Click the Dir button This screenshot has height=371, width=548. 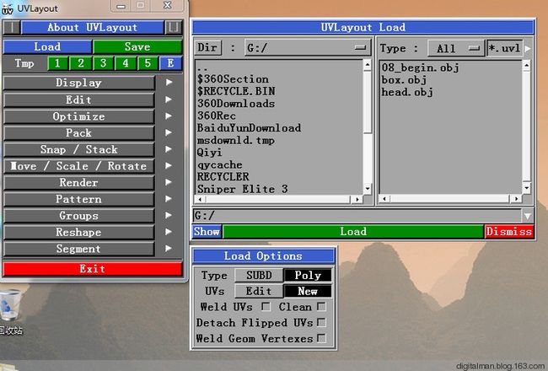click(x=207, y=47)
